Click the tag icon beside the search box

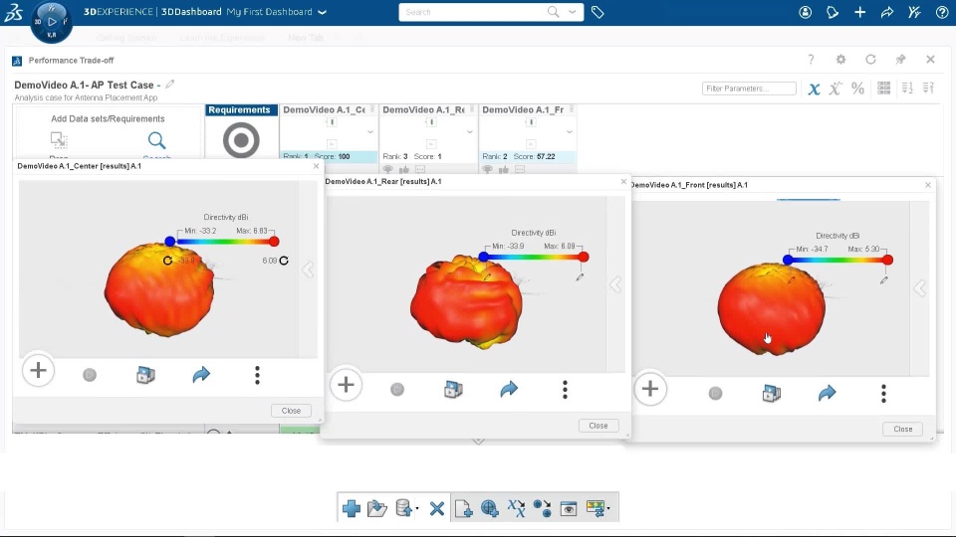coord(597,12)
